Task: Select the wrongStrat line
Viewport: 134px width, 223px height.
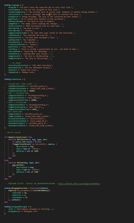Action: click(x=45, y=17)
